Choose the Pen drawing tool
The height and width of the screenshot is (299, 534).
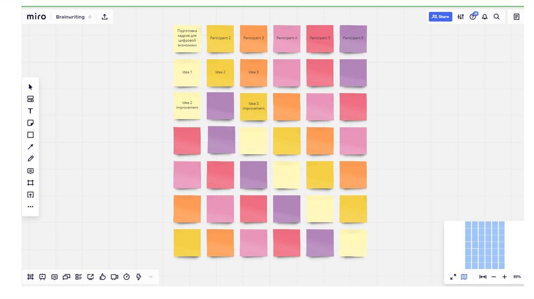click(30, 159)
